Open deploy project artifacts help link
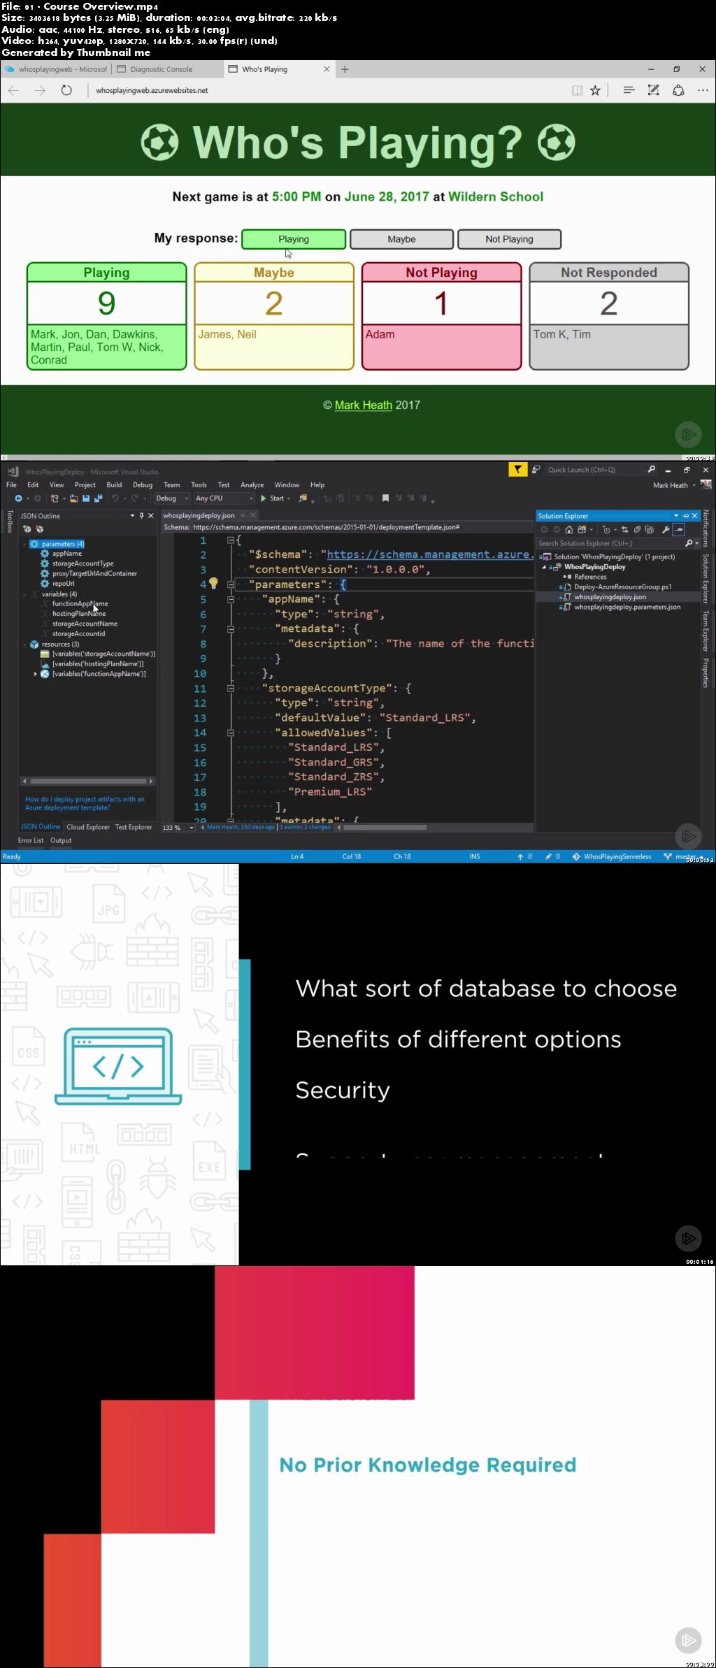 click(x=85, y=803)
